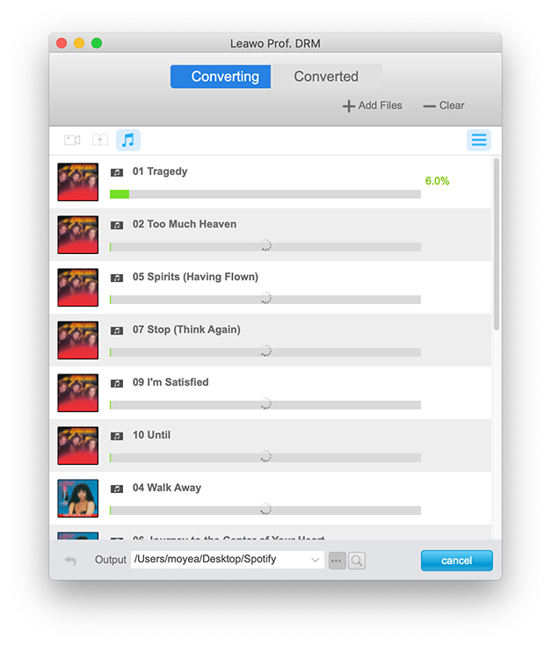Expand the output path dropdown arrow
551x645 pixels.
(x=315, y=561)
